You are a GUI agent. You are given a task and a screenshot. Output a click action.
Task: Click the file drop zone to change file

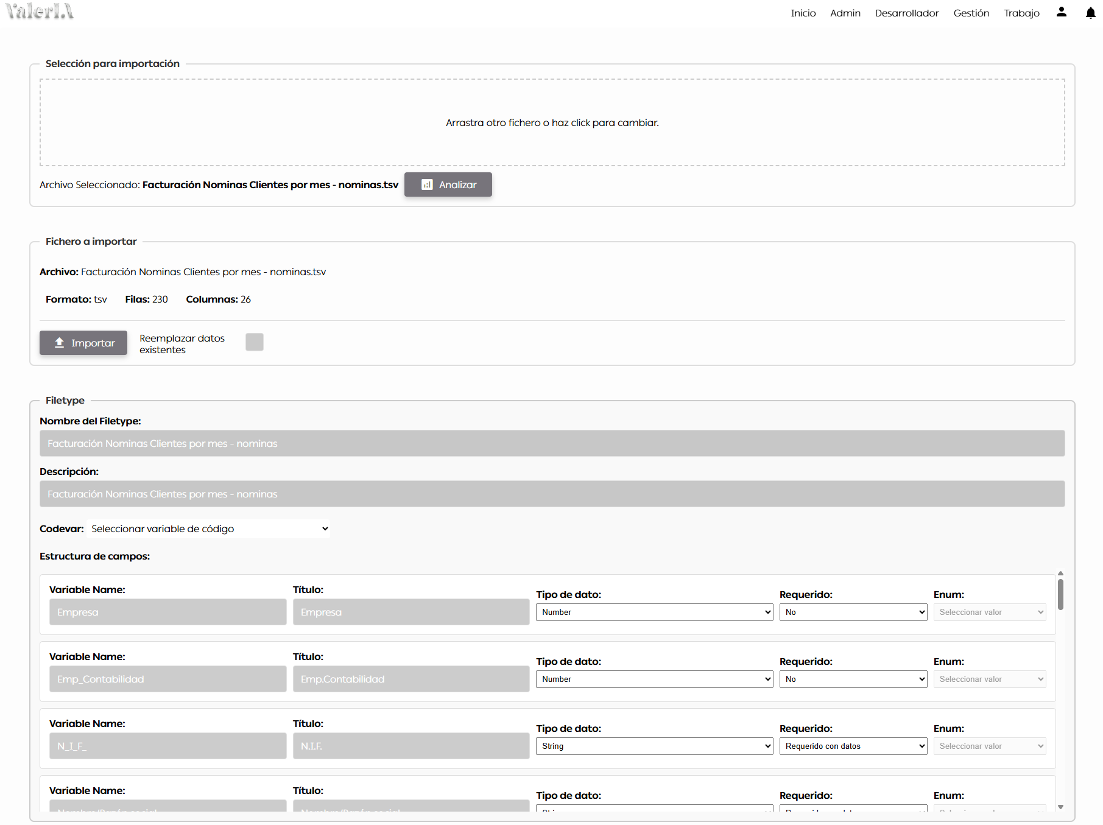(552, 122)
